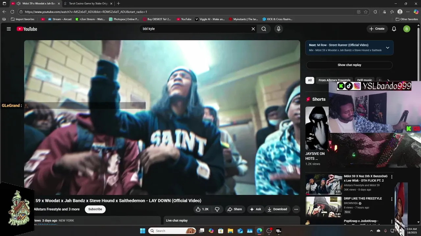Open the Buy OBSBOT Tail 2 bookmark
Viewport: 421px width, 236px height.
157,19
